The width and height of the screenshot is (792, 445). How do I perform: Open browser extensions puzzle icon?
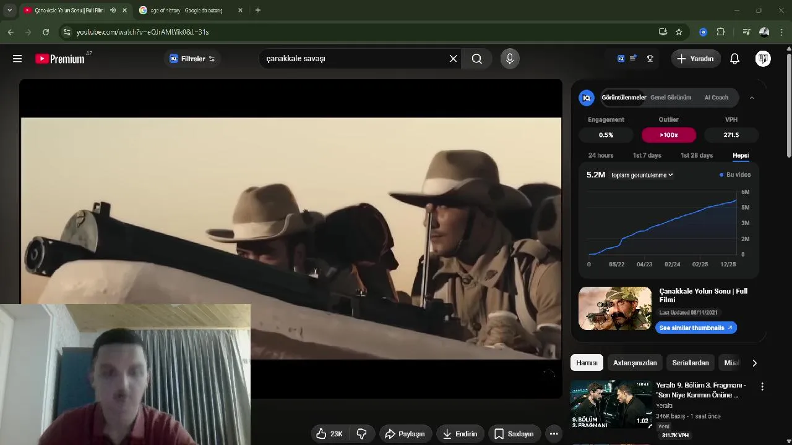coord(721,32)
